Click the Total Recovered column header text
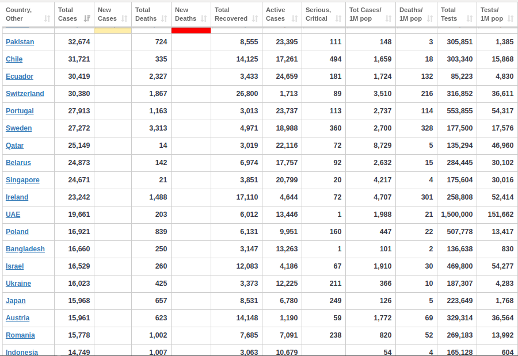 point(231,14)
